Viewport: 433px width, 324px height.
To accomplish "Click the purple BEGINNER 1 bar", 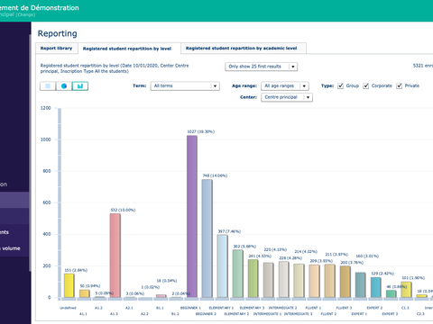I will (x=192, y=216).
